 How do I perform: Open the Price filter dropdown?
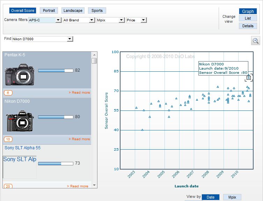136,20
